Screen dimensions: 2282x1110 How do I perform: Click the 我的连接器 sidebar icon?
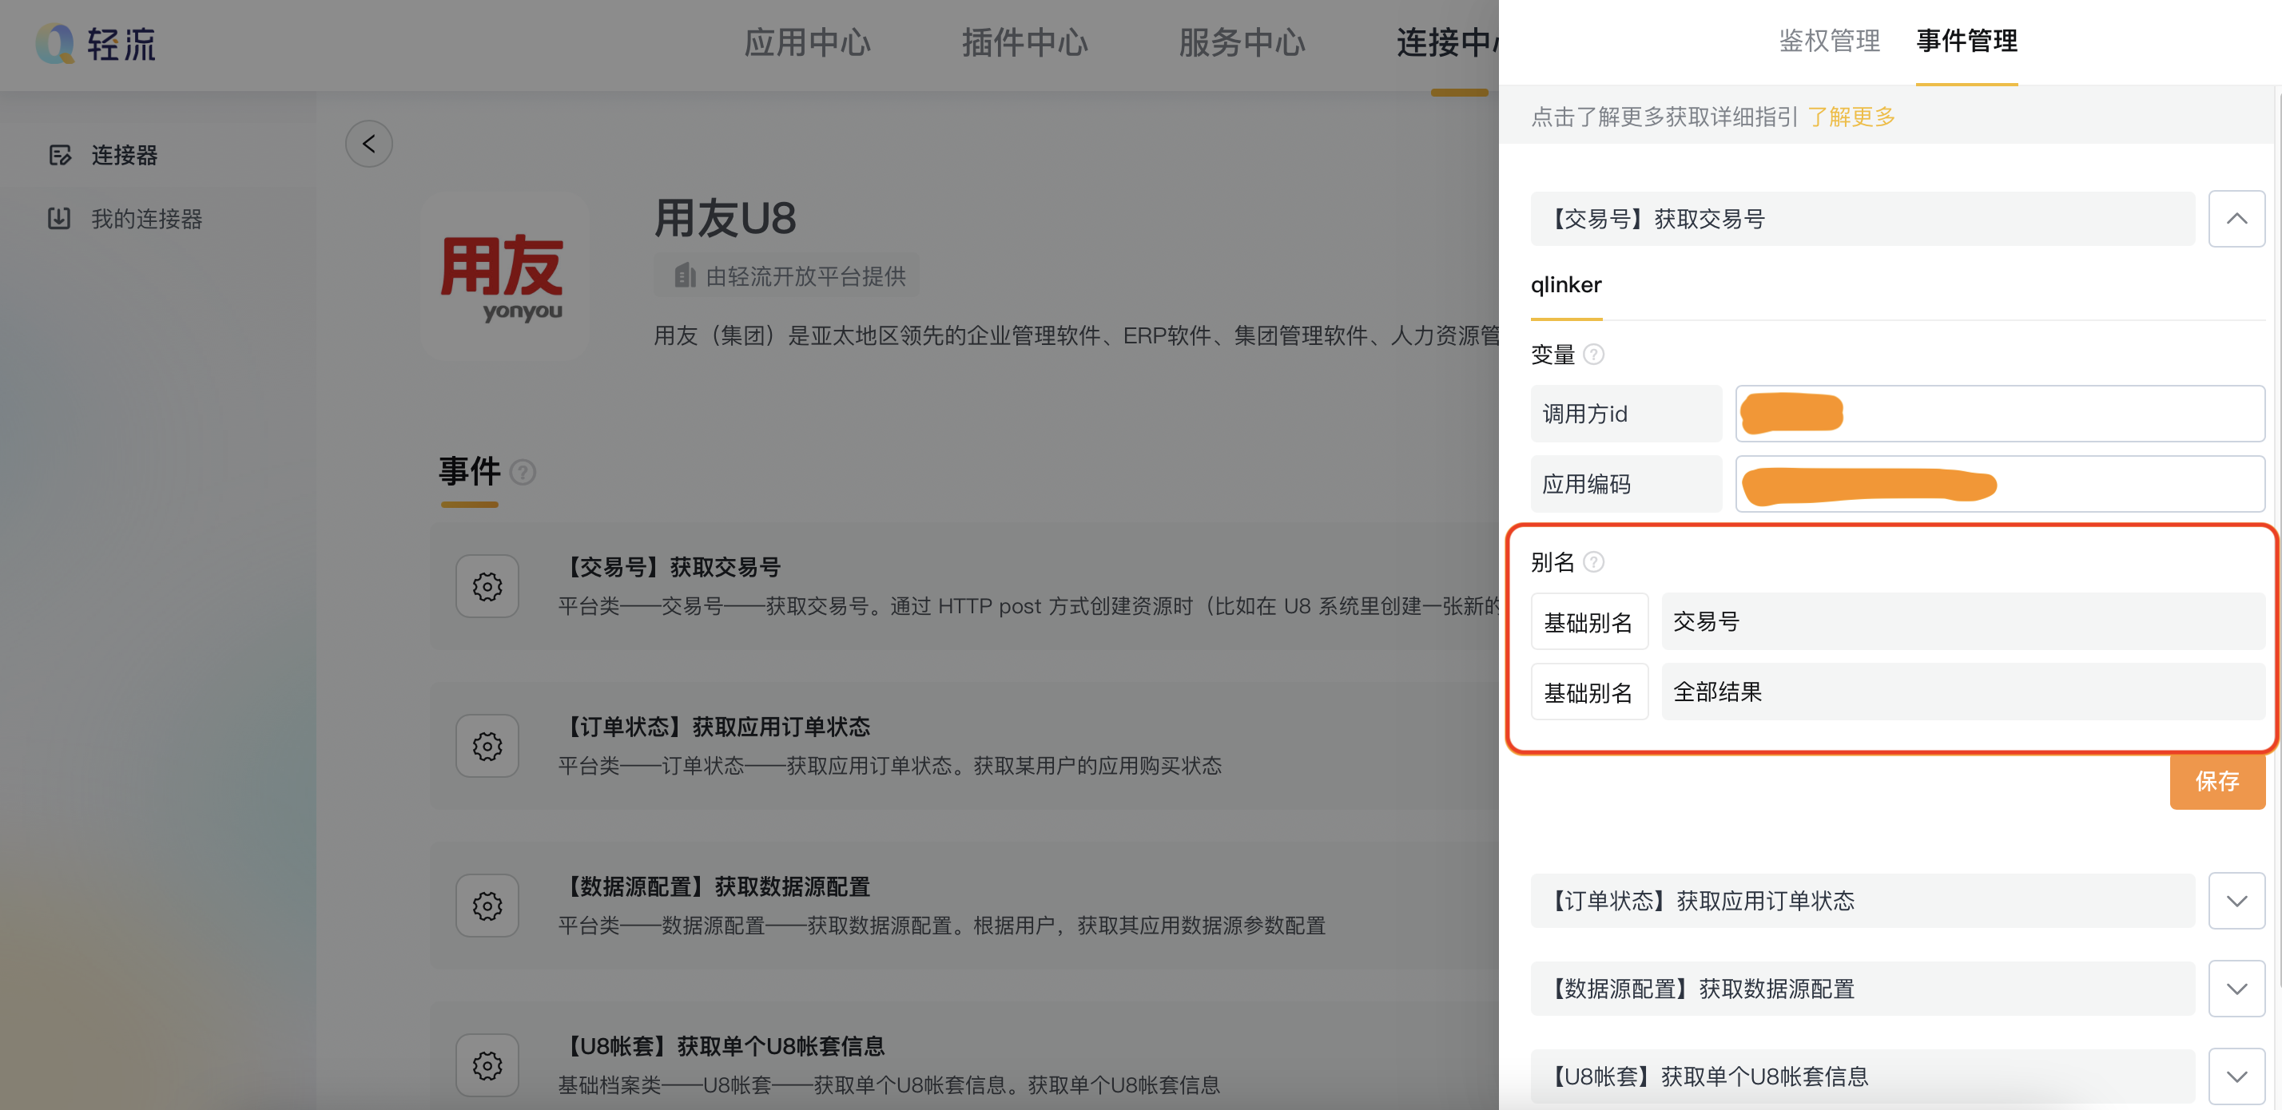point(59,219)
